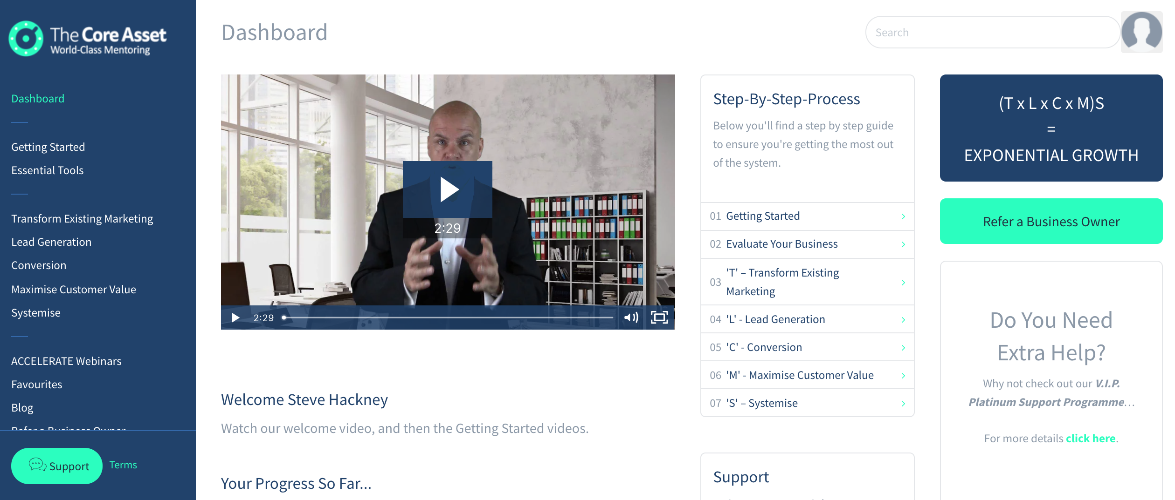Click the Refer a Business Owner button
This screenshot has height=500, width=1175.
pyautogui.click(x=1051, y=221)
